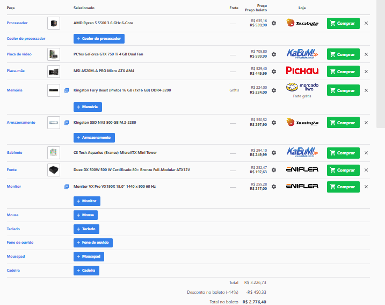Remove the Kingston Fury Beast memory

[366, 90]
